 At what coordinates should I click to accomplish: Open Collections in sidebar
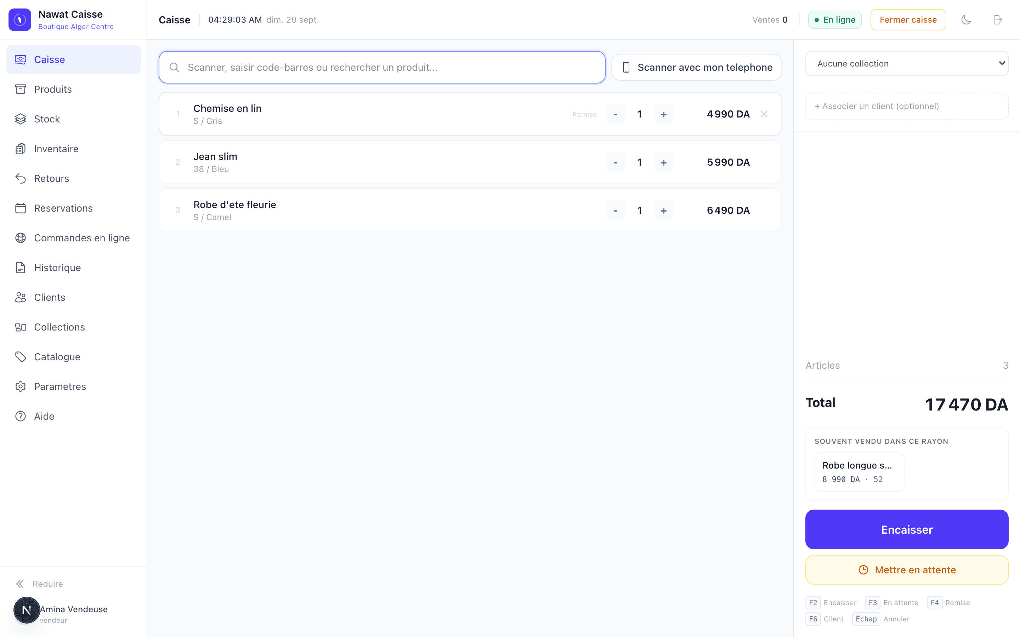73,327
